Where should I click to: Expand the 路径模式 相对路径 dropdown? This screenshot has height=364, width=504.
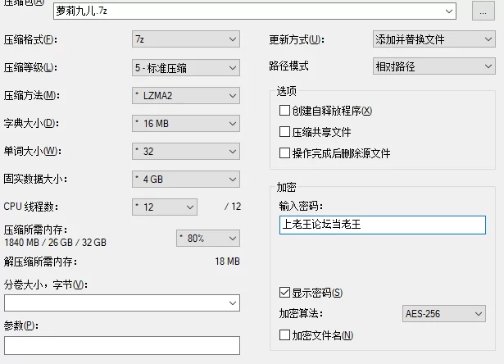[434, 66]
